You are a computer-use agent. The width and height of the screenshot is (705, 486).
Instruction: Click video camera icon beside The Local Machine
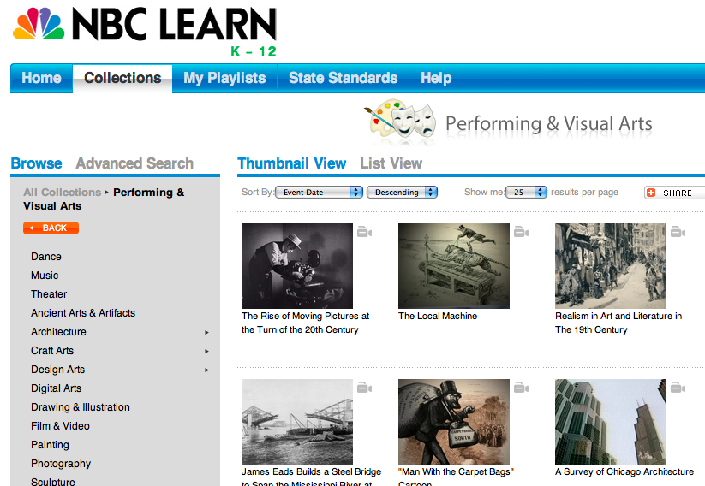[521, 232]
